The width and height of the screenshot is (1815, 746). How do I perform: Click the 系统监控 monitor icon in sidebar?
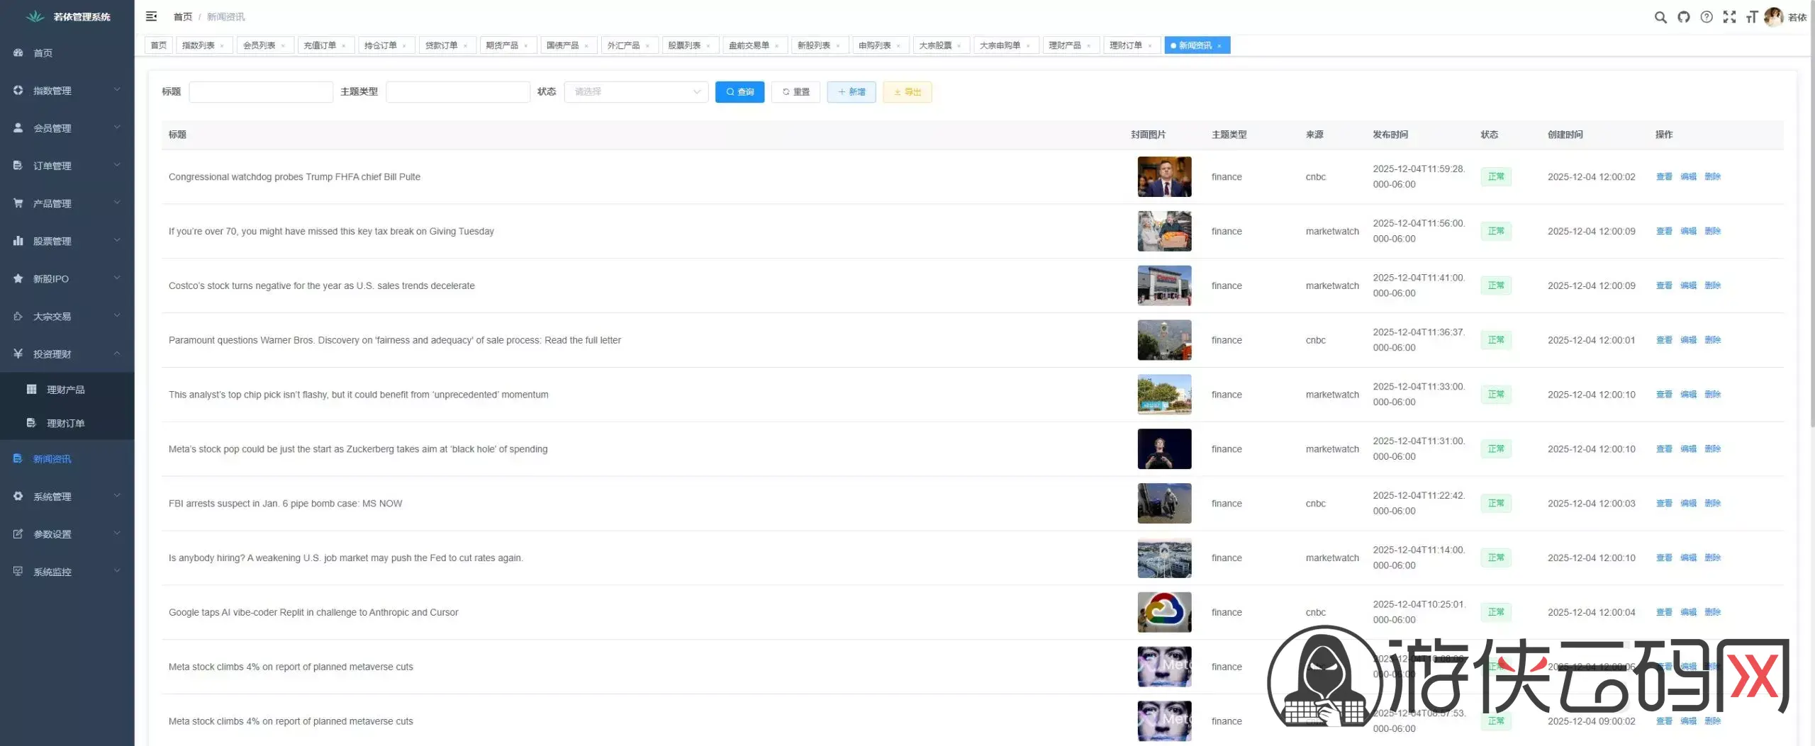pyautogui.click(x=18, y=571)
